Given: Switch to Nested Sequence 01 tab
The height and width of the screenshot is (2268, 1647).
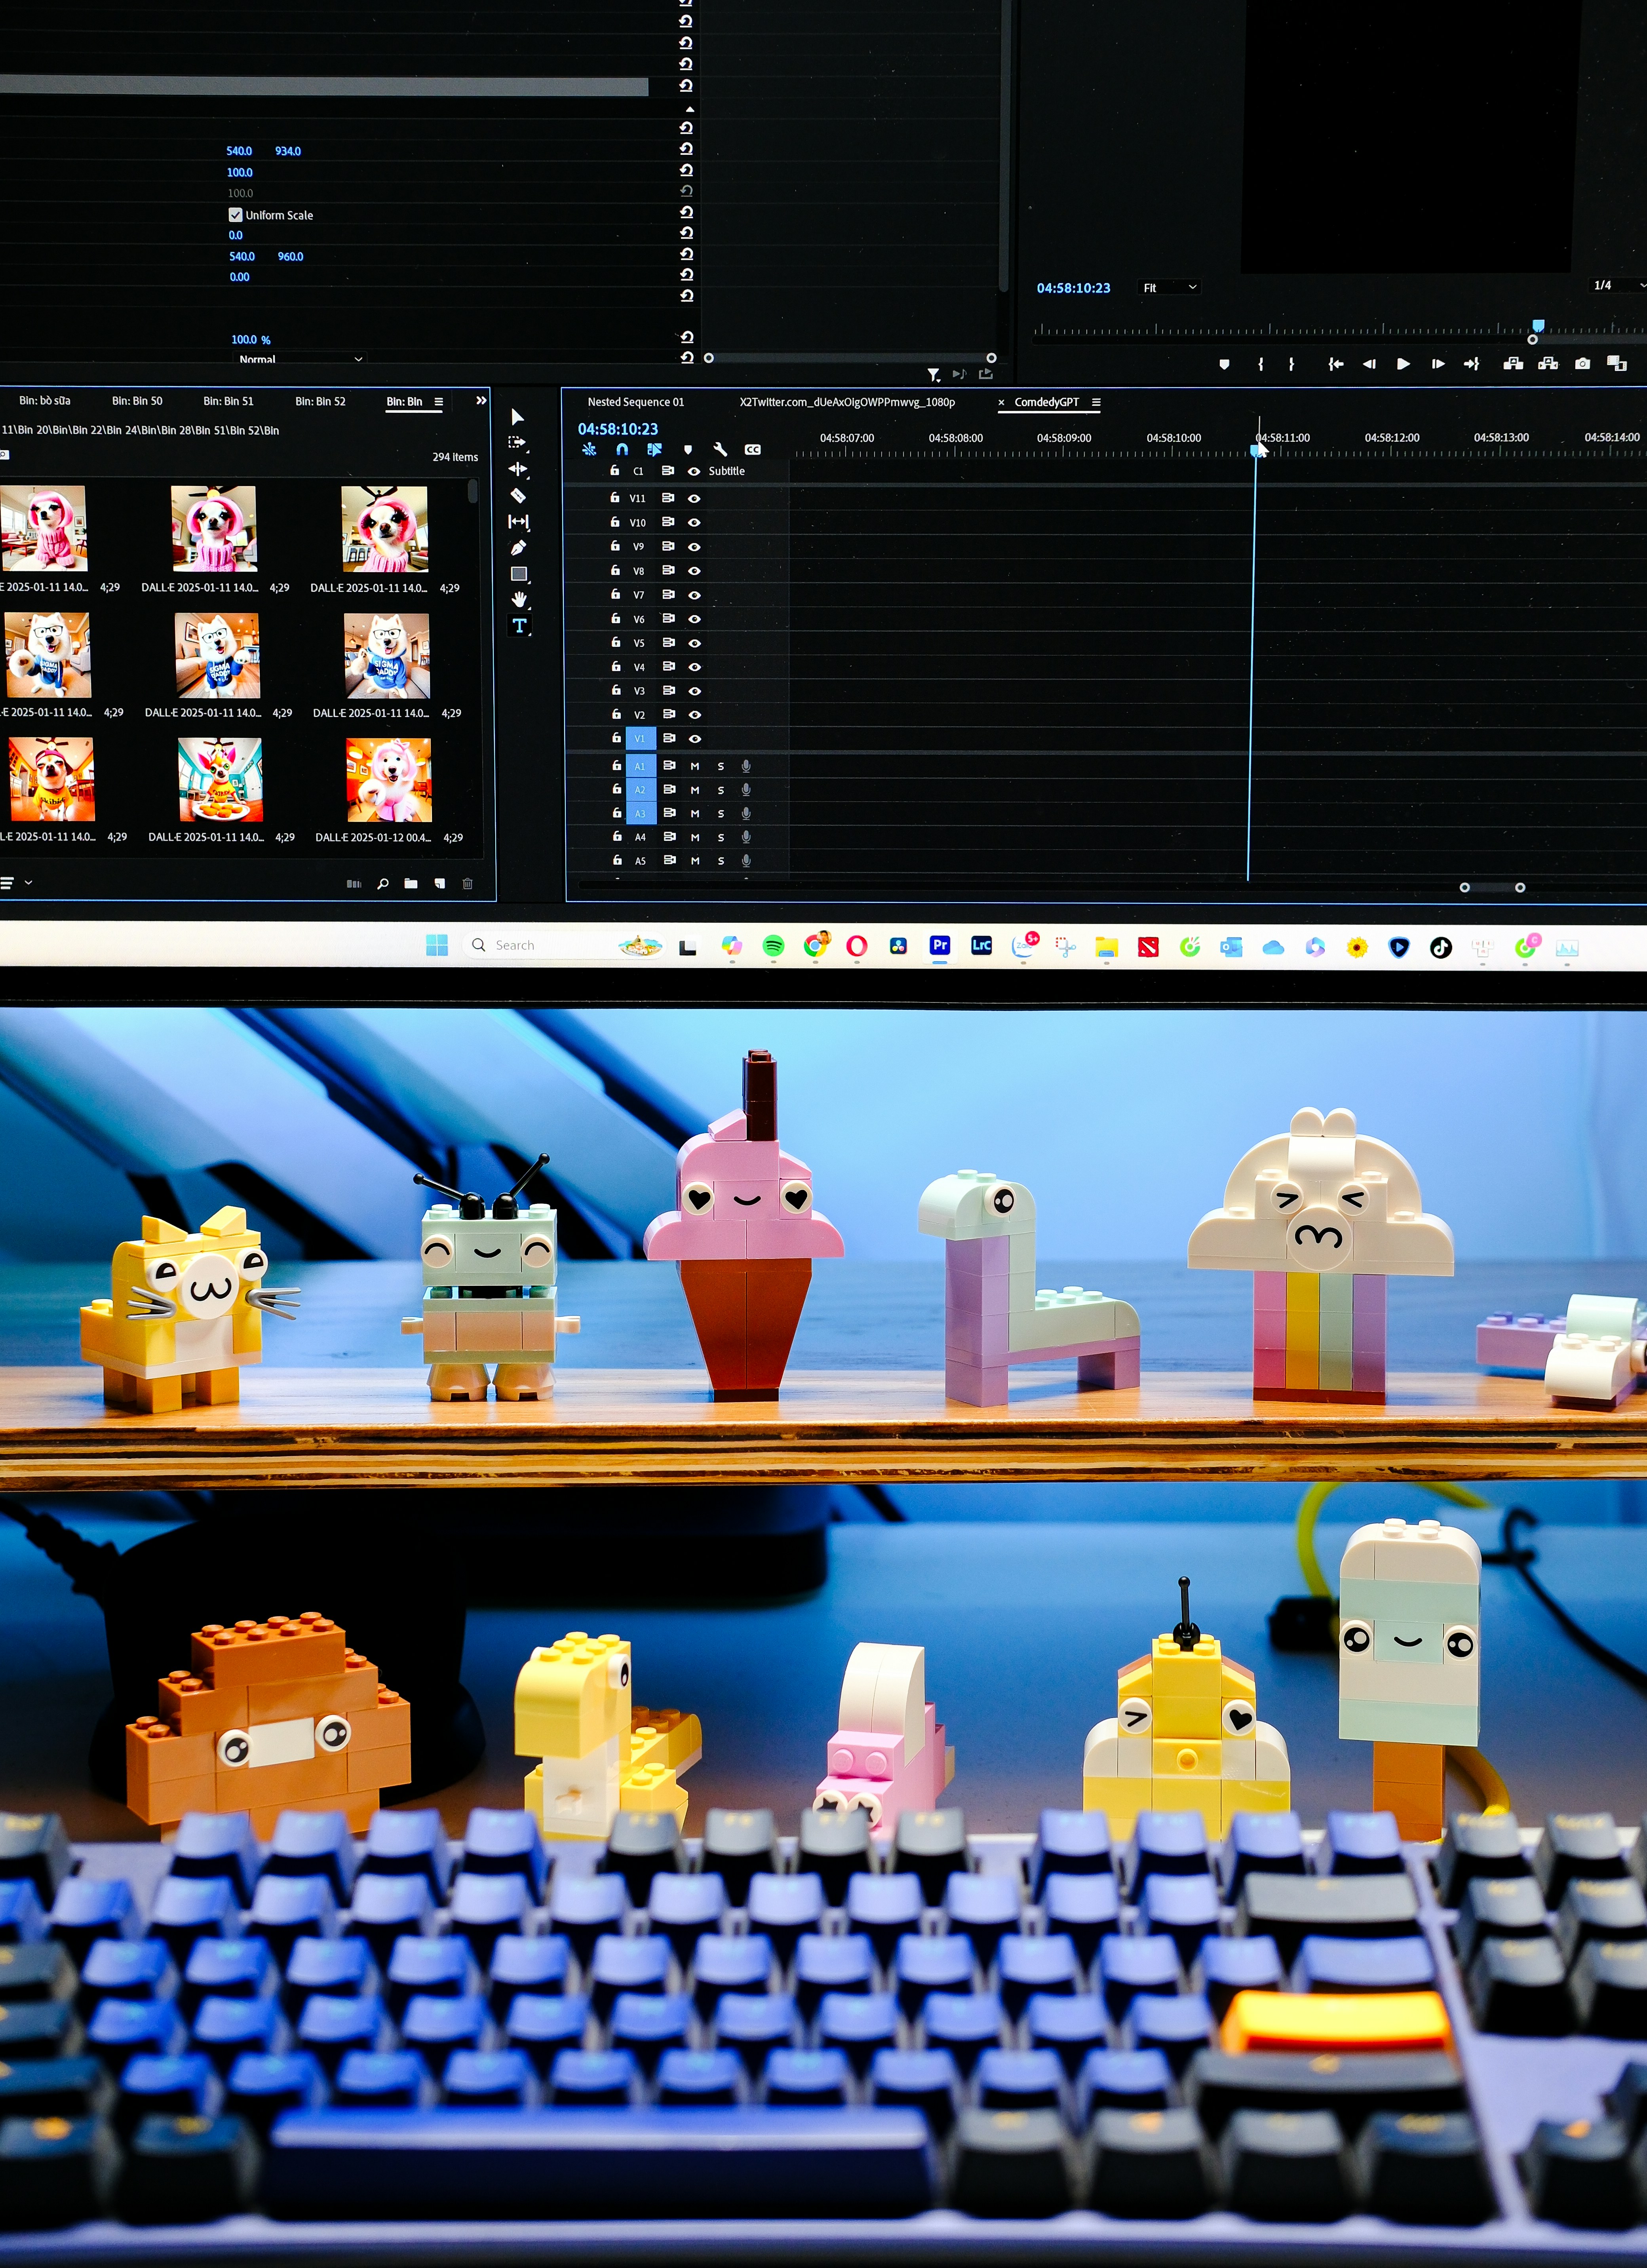Looking at the screenshot, I should tap(636, 402).
